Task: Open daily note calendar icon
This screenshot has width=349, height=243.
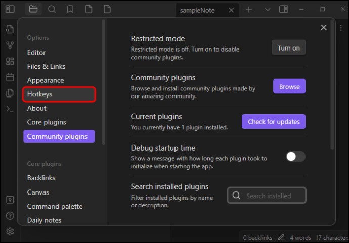Action: click(x=10, y=77)
